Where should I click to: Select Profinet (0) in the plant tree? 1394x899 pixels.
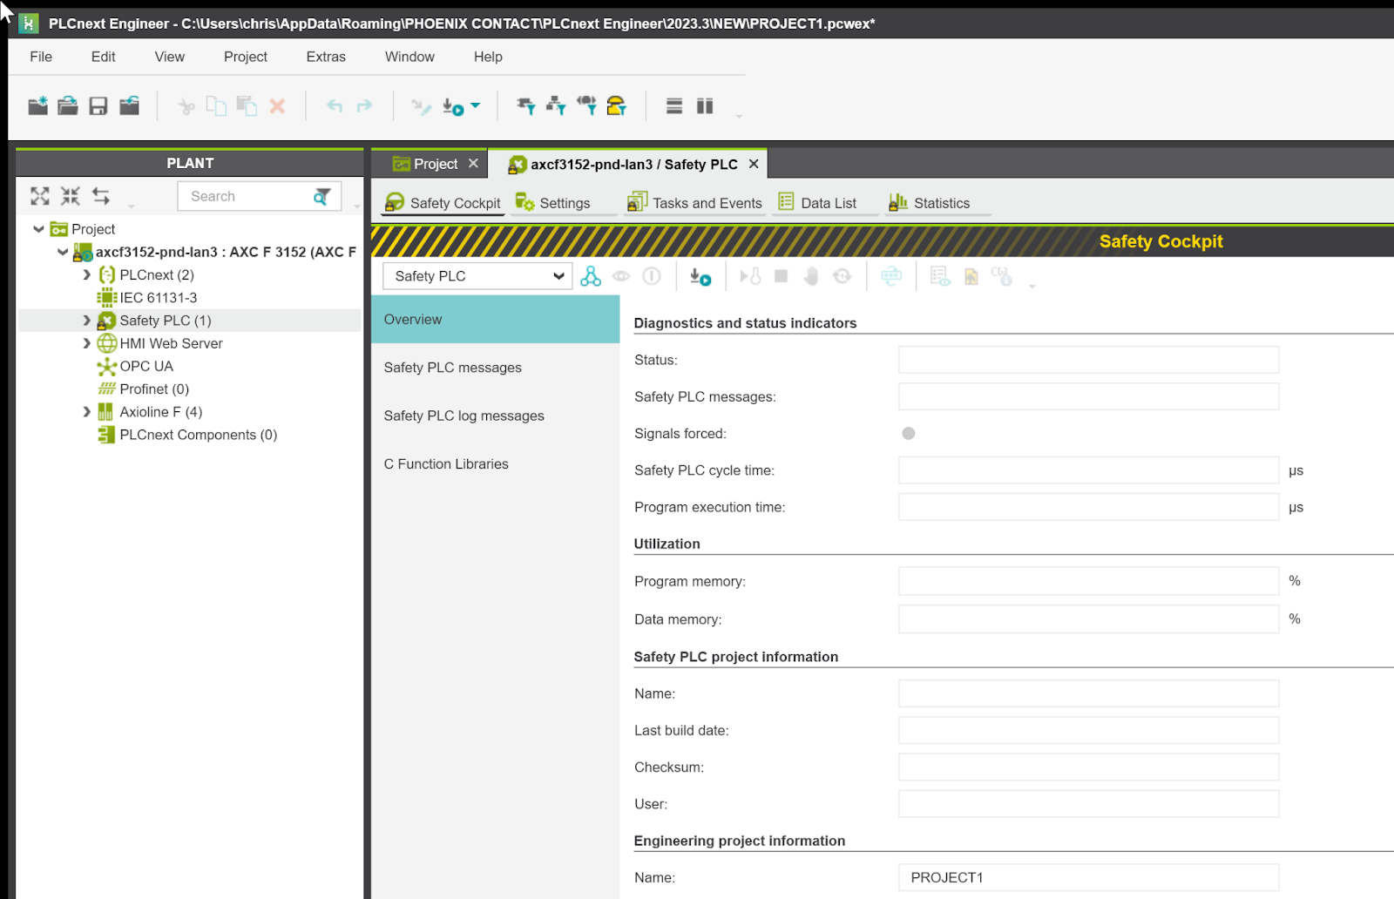point(154,389)
